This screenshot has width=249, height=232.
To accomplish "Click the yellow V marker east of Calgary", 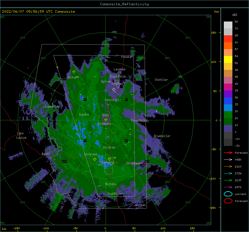I will click(115, 158).
